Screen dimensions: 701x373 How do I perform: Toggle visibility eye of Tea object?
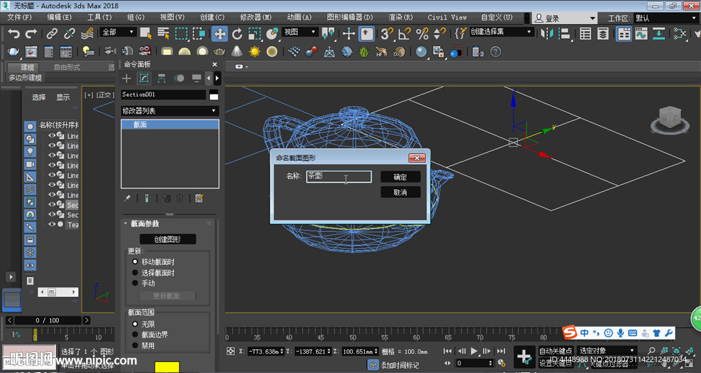pos(52,224)
